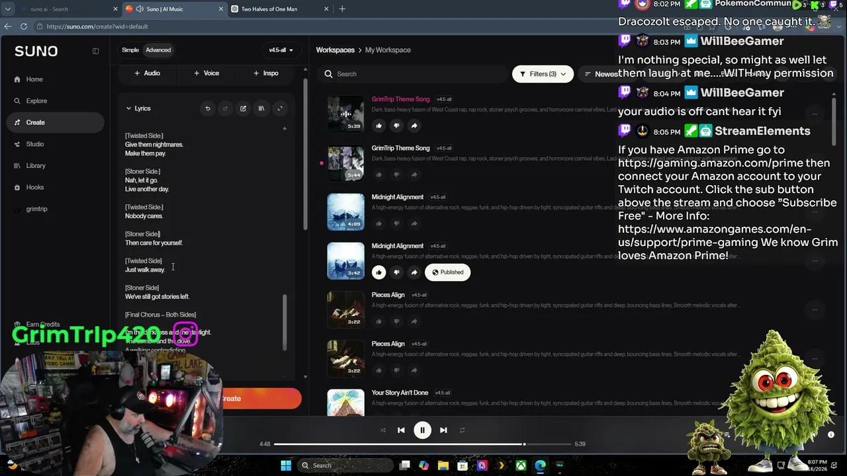The width and height of the screenshot is (847, 476).
Task: Click the browser address bar URL
Action: [97, 26]
